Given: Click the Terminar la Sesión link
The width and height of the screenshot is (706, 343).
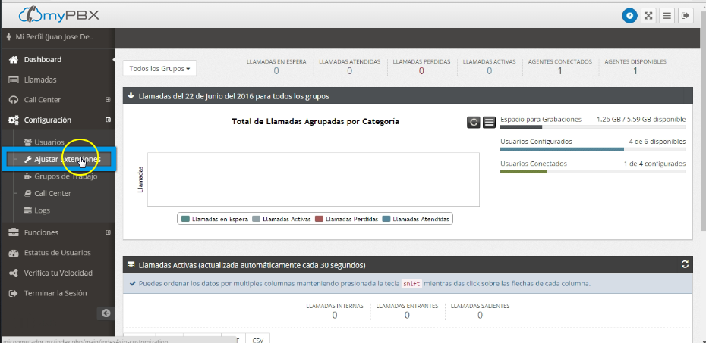Looking at the screenshot, I should pyautogui.click(x=55, y=293).
